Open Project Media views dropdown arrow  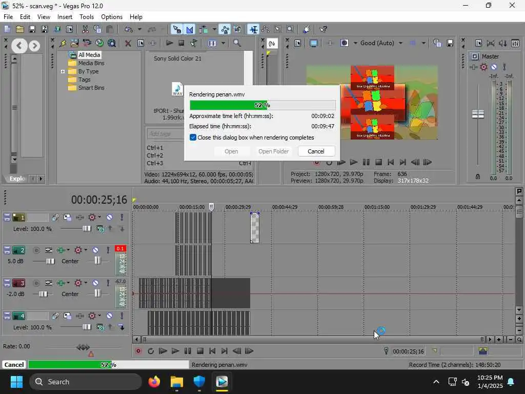[223, 43]
